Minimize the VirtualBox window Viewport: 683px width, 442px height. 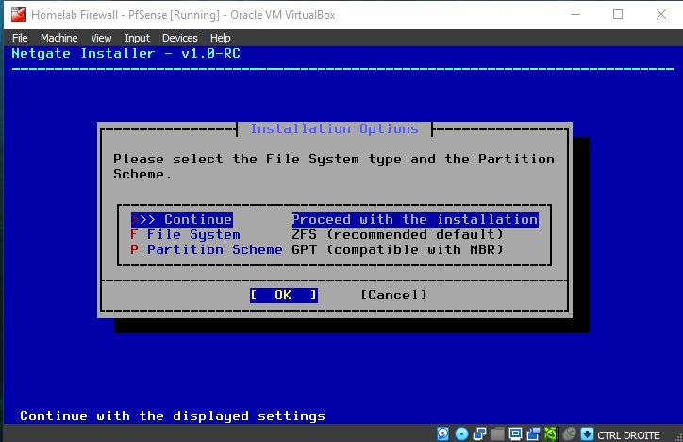click(x=575, y=14)
